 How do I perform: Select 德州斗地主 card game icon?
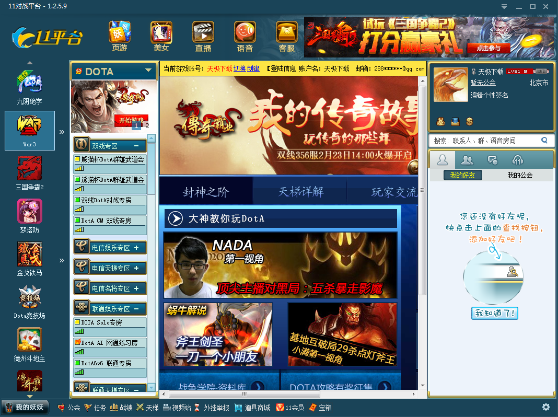pos(30,345)
